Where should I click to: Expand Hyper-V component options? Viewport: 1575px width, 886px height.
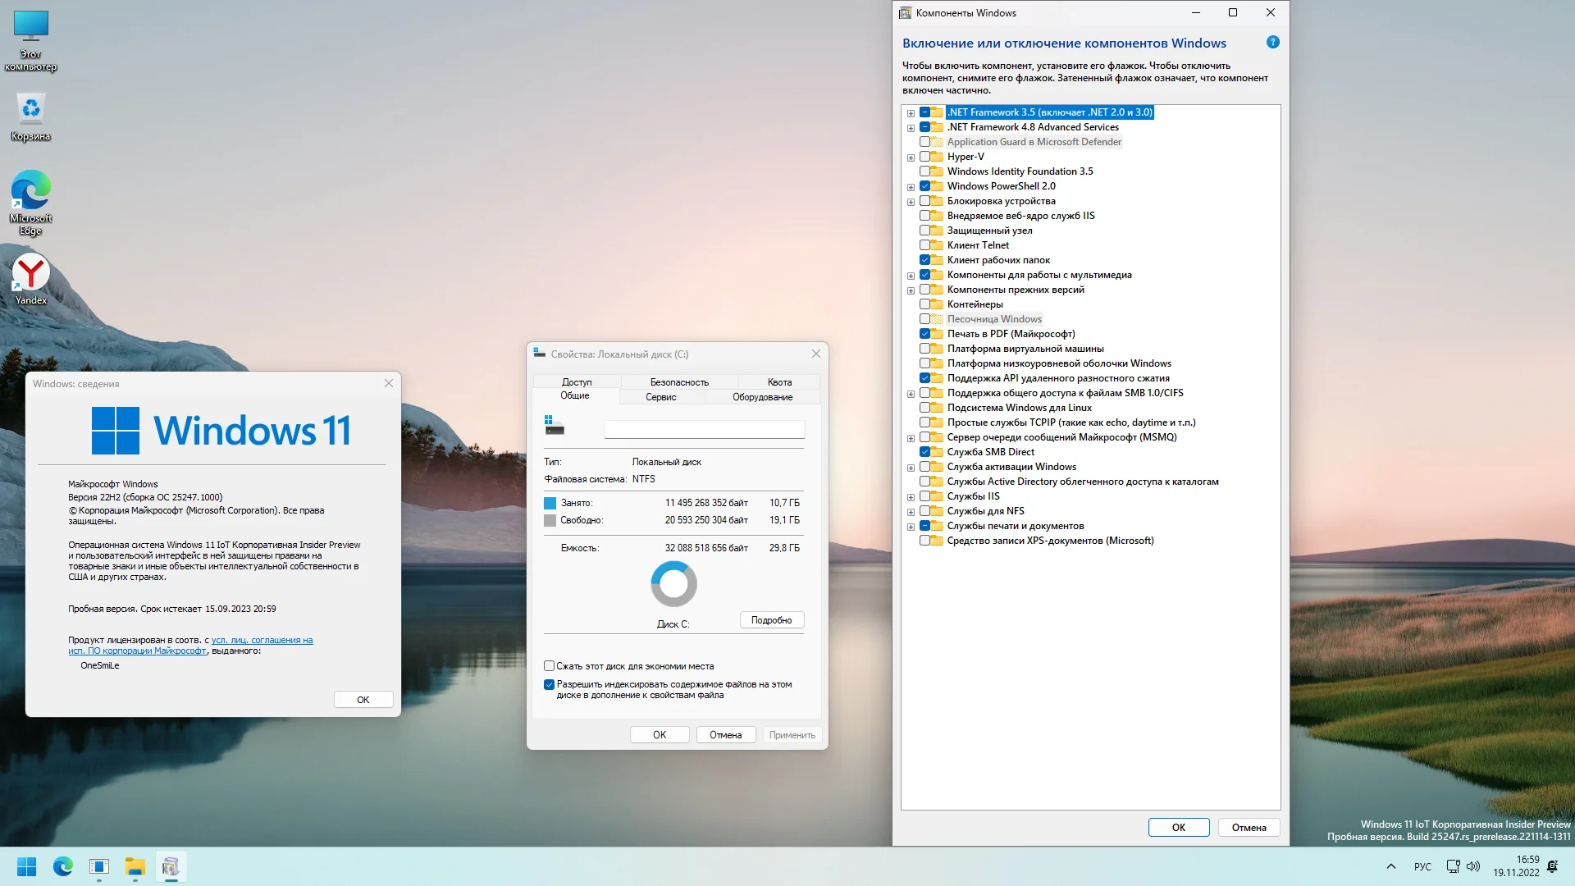[910, 157]
